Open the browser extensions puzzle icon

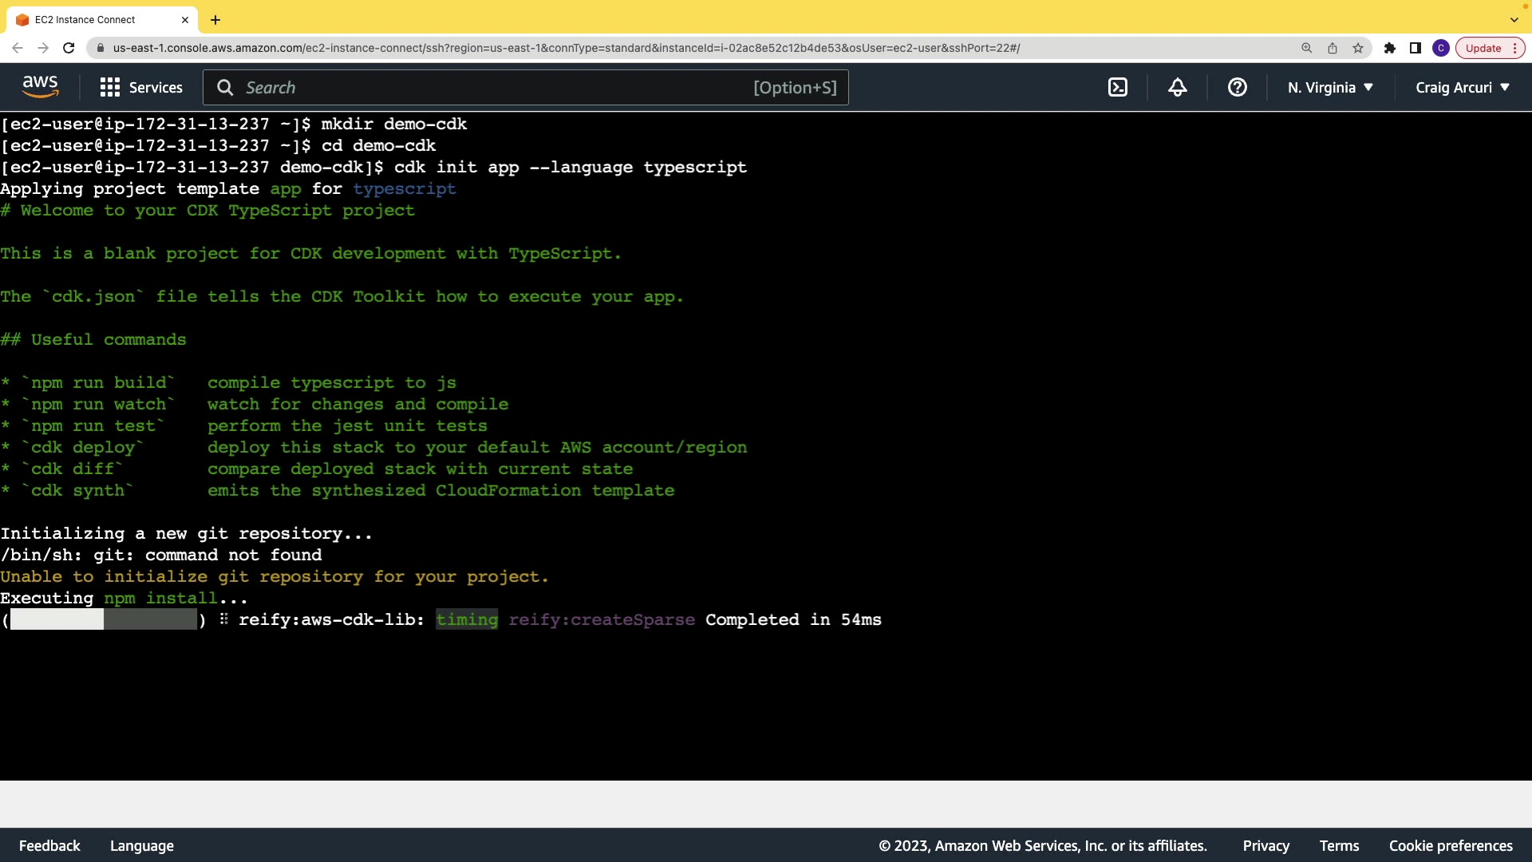(1390, 49)
